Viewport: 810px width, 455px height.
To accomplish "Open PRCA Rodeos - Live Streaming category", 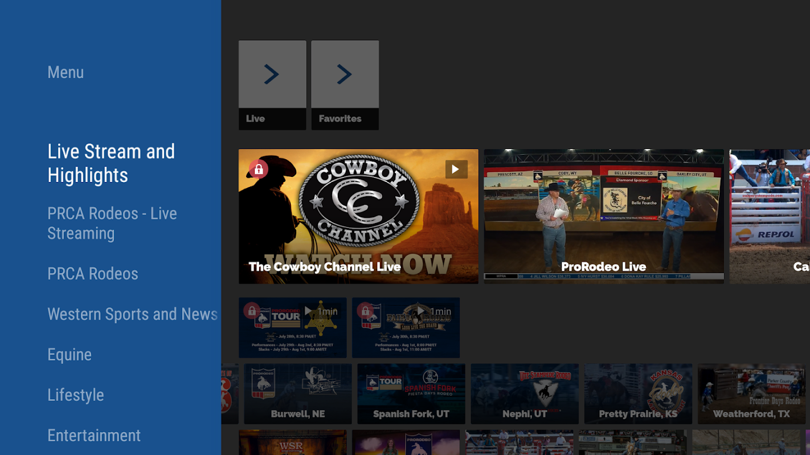I will 112,223.
